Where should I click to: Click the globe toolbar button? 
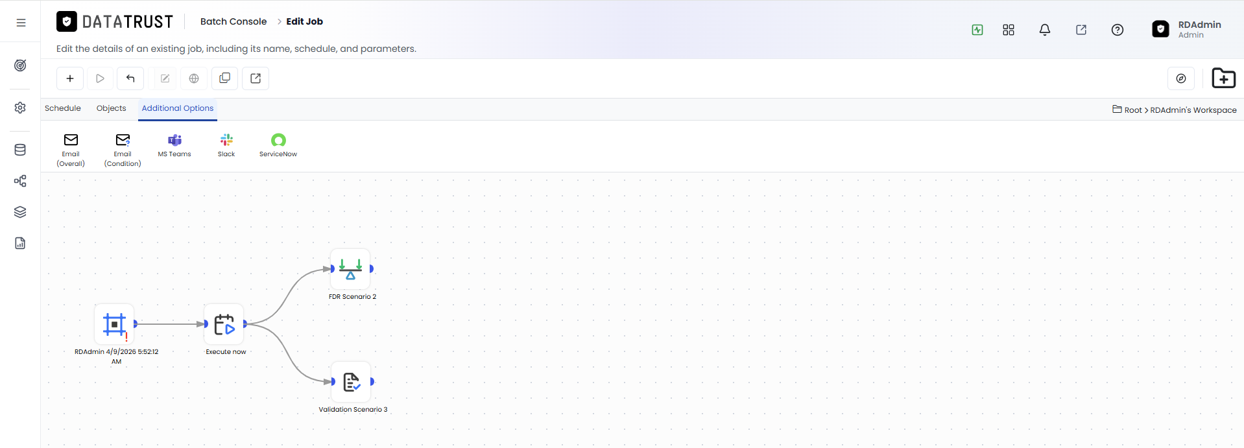(194, 78)
